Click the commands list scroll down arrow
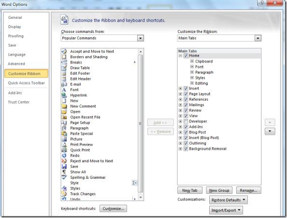The height and width of the screenshot is (218, 287). [141, 197]
